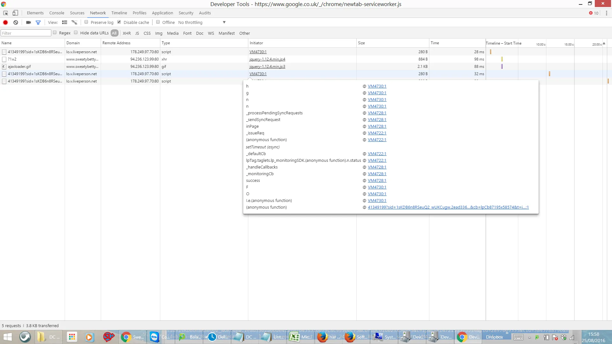Switch to the Console tab
Viewport: 612px width, 344px height.
57,13
